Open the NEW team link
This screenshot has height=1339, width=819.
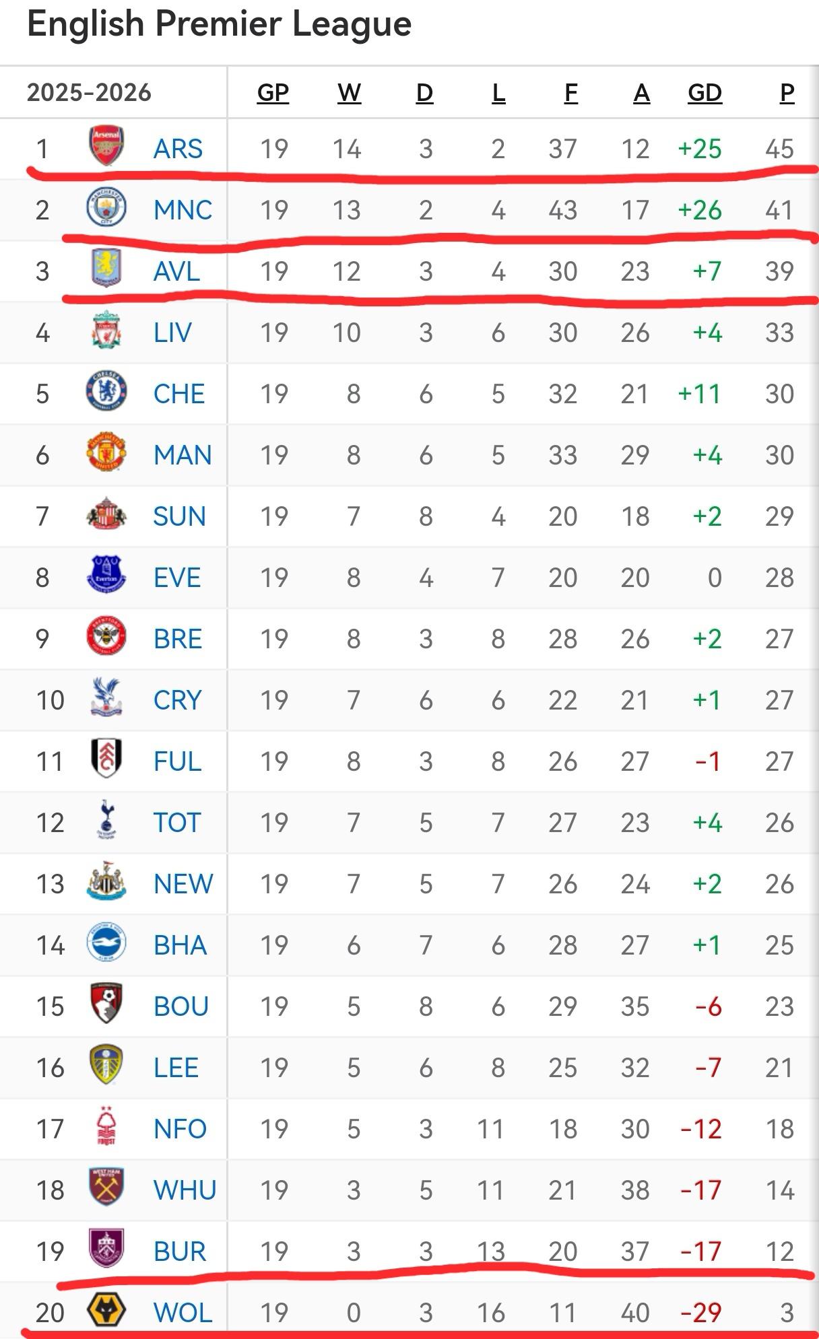[x=183, y=884]
